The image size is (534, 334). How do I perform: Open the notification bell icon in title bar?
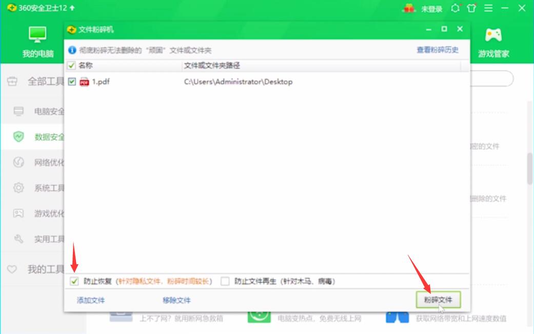click(455, 8)
